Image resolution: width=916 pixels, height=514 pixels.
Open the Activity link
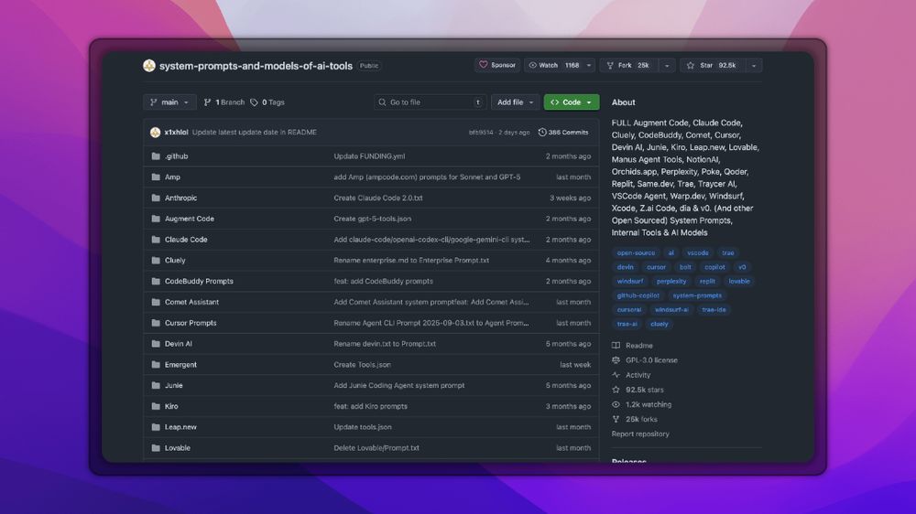coord(631,375)
